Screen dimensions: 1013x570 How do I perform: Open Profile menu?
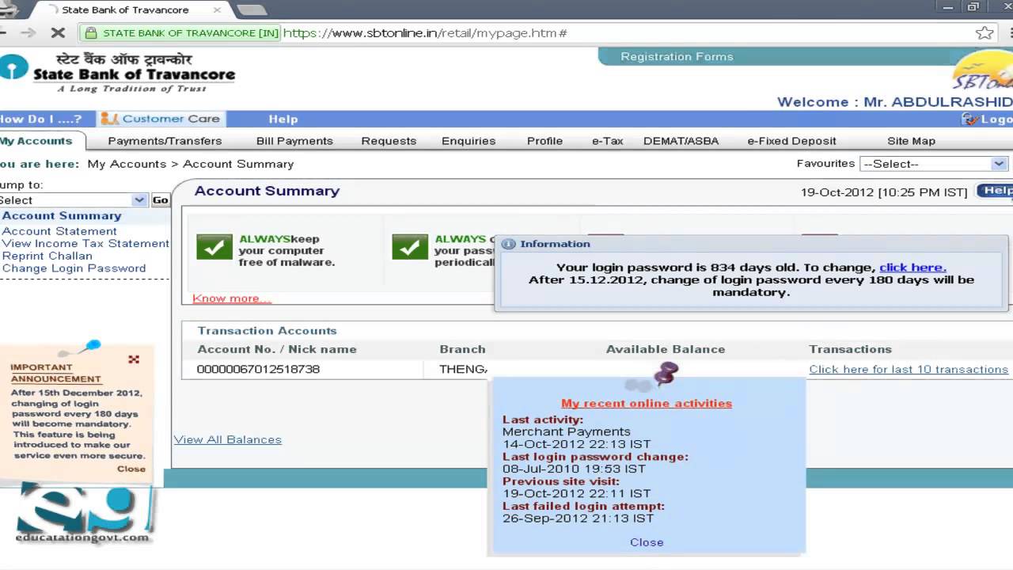click(x=544, y=141)
